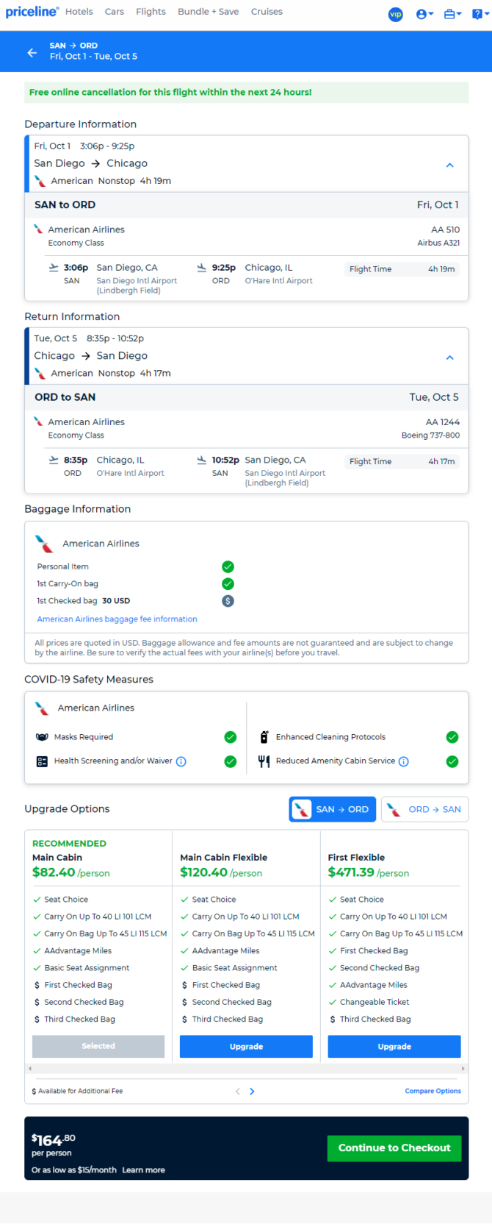Click the back arrow in blue header
Viewport: 492px width, 1224px height.
tap(32, 52)
